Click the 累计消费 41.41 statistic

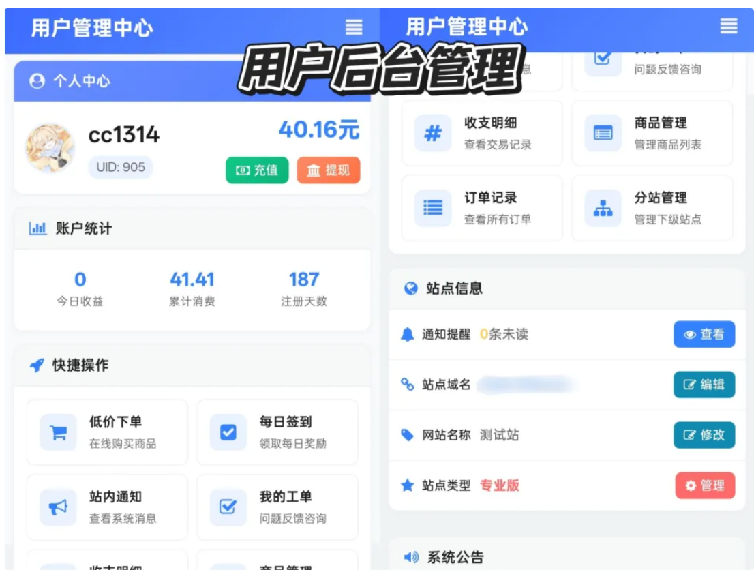[x=192, y=288]
